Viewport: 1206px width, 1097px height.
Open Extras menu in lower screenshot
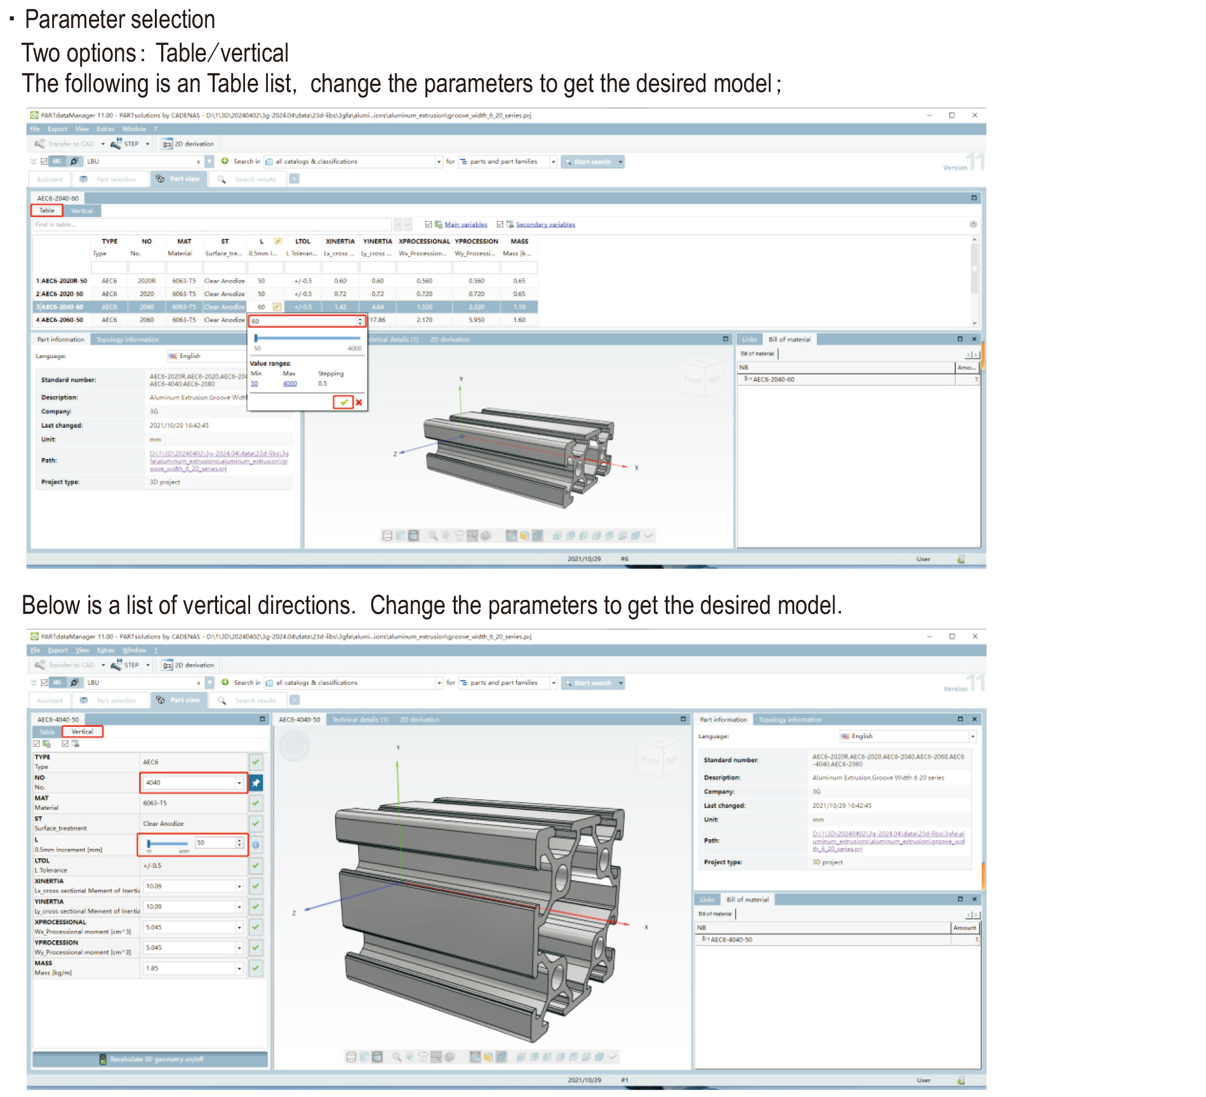(x=105, y=650)
